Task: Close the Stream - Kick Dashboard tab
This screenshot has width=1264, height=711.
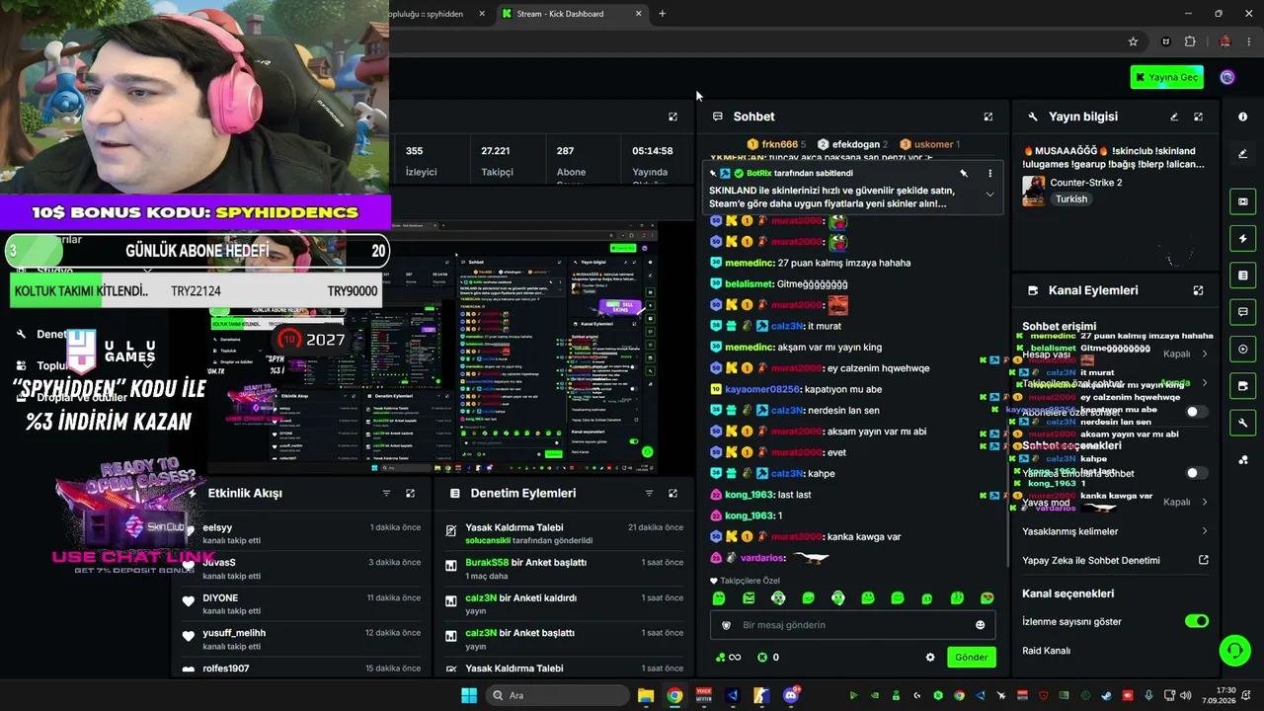Action: point(638,14)
